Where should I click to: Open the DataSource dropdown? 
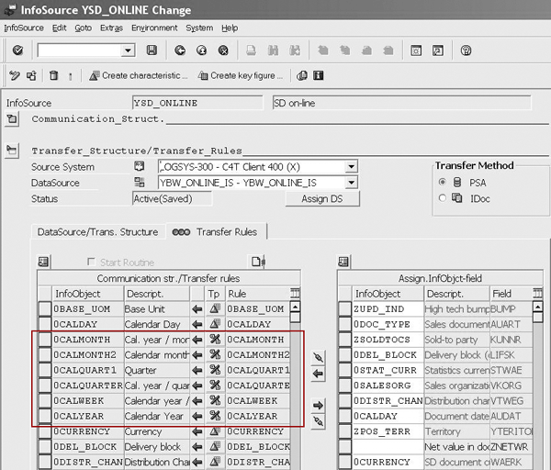click(351, 183)
